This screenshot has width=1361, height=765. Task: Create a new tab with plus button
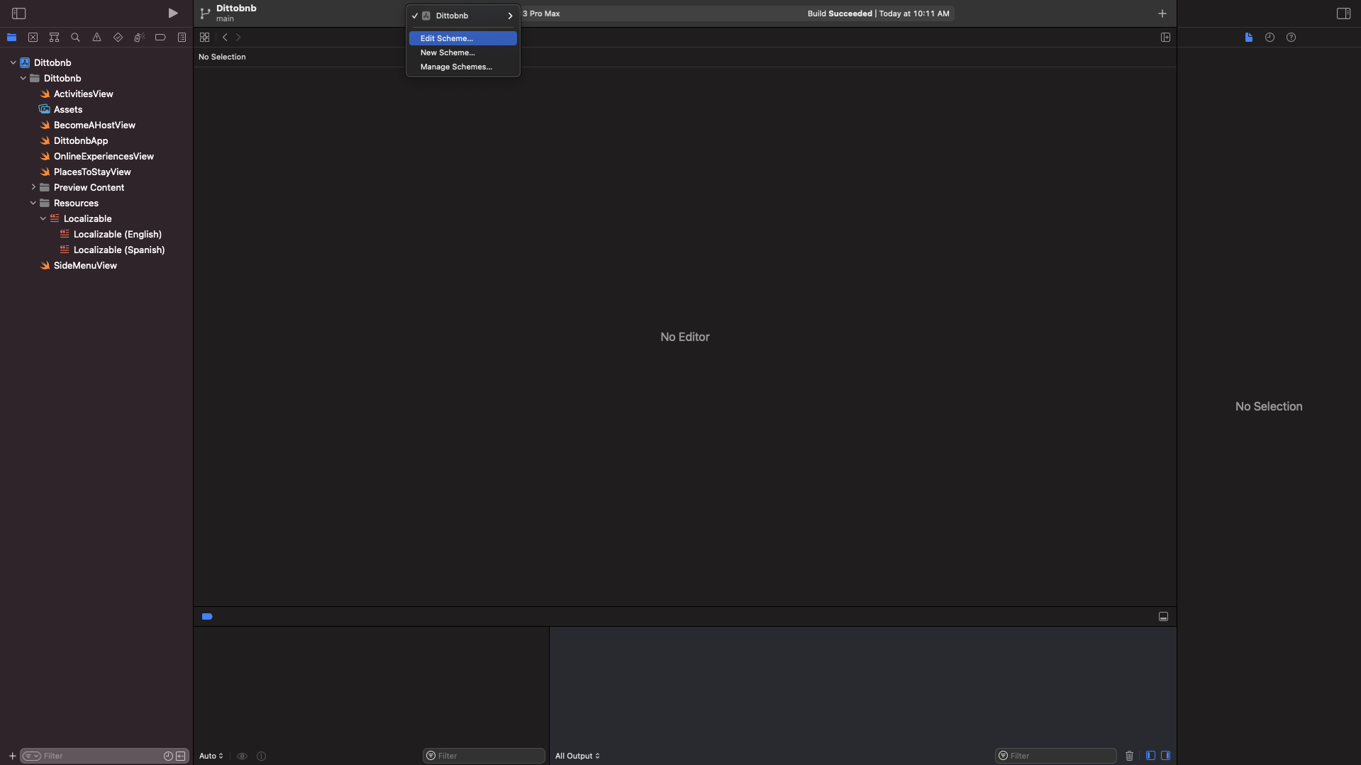[1161, 13]
